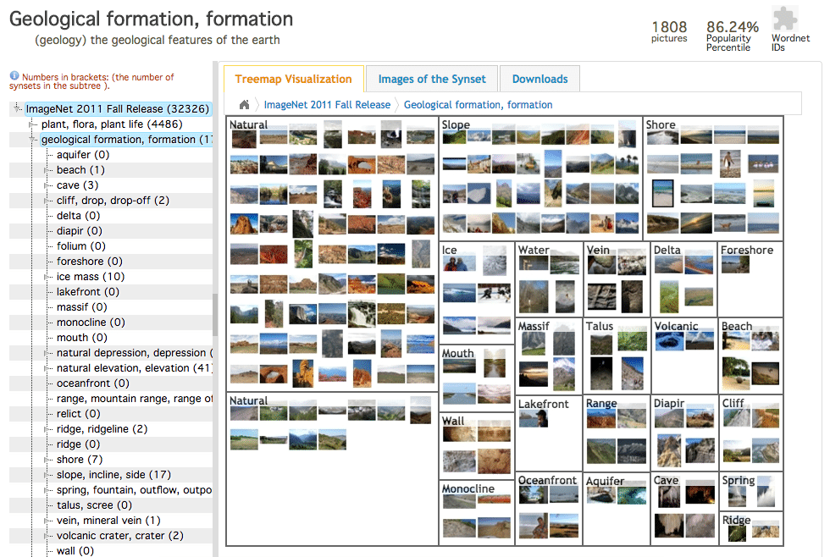
Task: Click the Monocline treemap cell label
Action: click(468, 488)
